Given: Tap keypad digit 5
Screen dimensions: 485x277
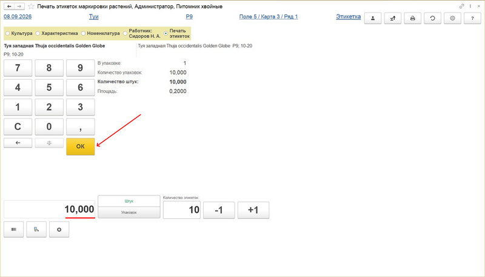Looking at the screenshot, I should 49,88.
